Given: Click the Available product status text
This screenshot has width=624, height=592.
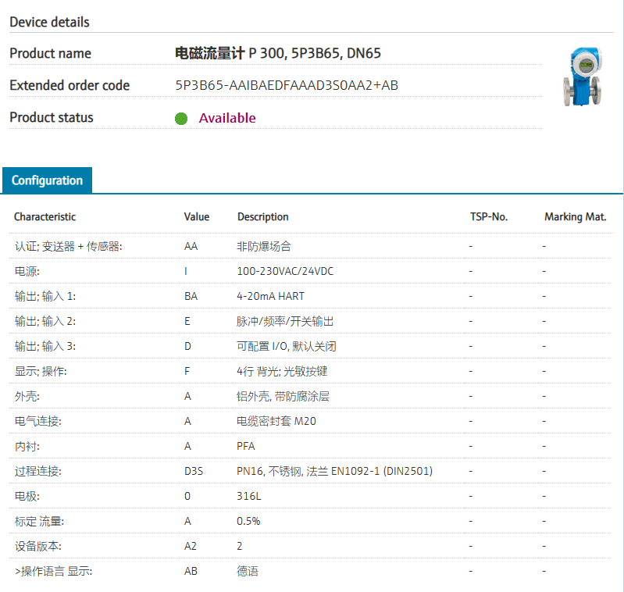Looking at the screenshot, I should click(x=226, y=118).
